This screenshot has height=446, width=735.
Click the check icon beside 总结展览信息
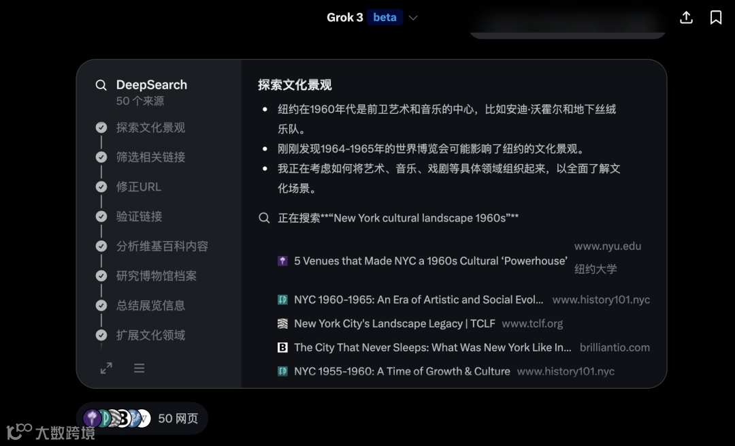tap(101, 305)
